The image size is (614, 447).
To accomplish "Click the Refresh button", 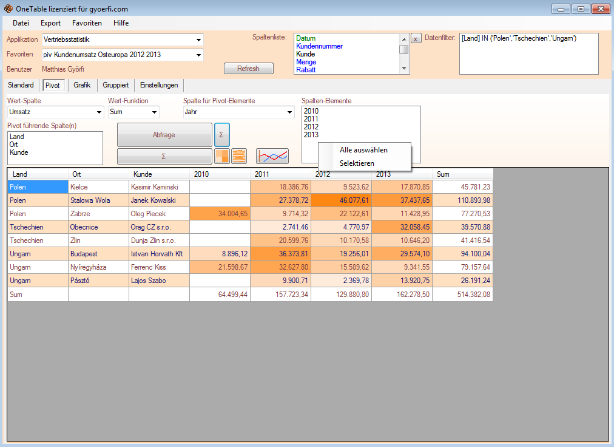I will point(248,69).
